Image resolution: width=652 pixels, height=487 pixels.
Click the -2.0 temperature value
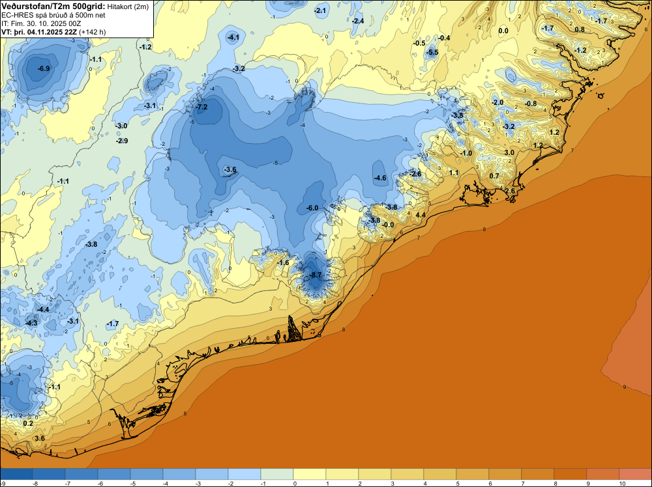pos(497,103)
